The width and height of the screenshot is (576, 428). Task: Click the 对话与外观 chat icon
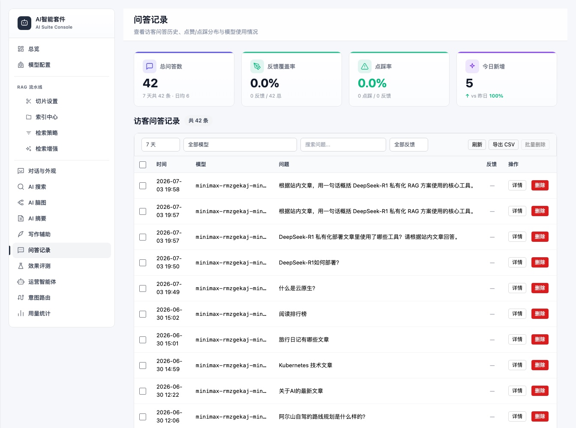tap(21, 171)
